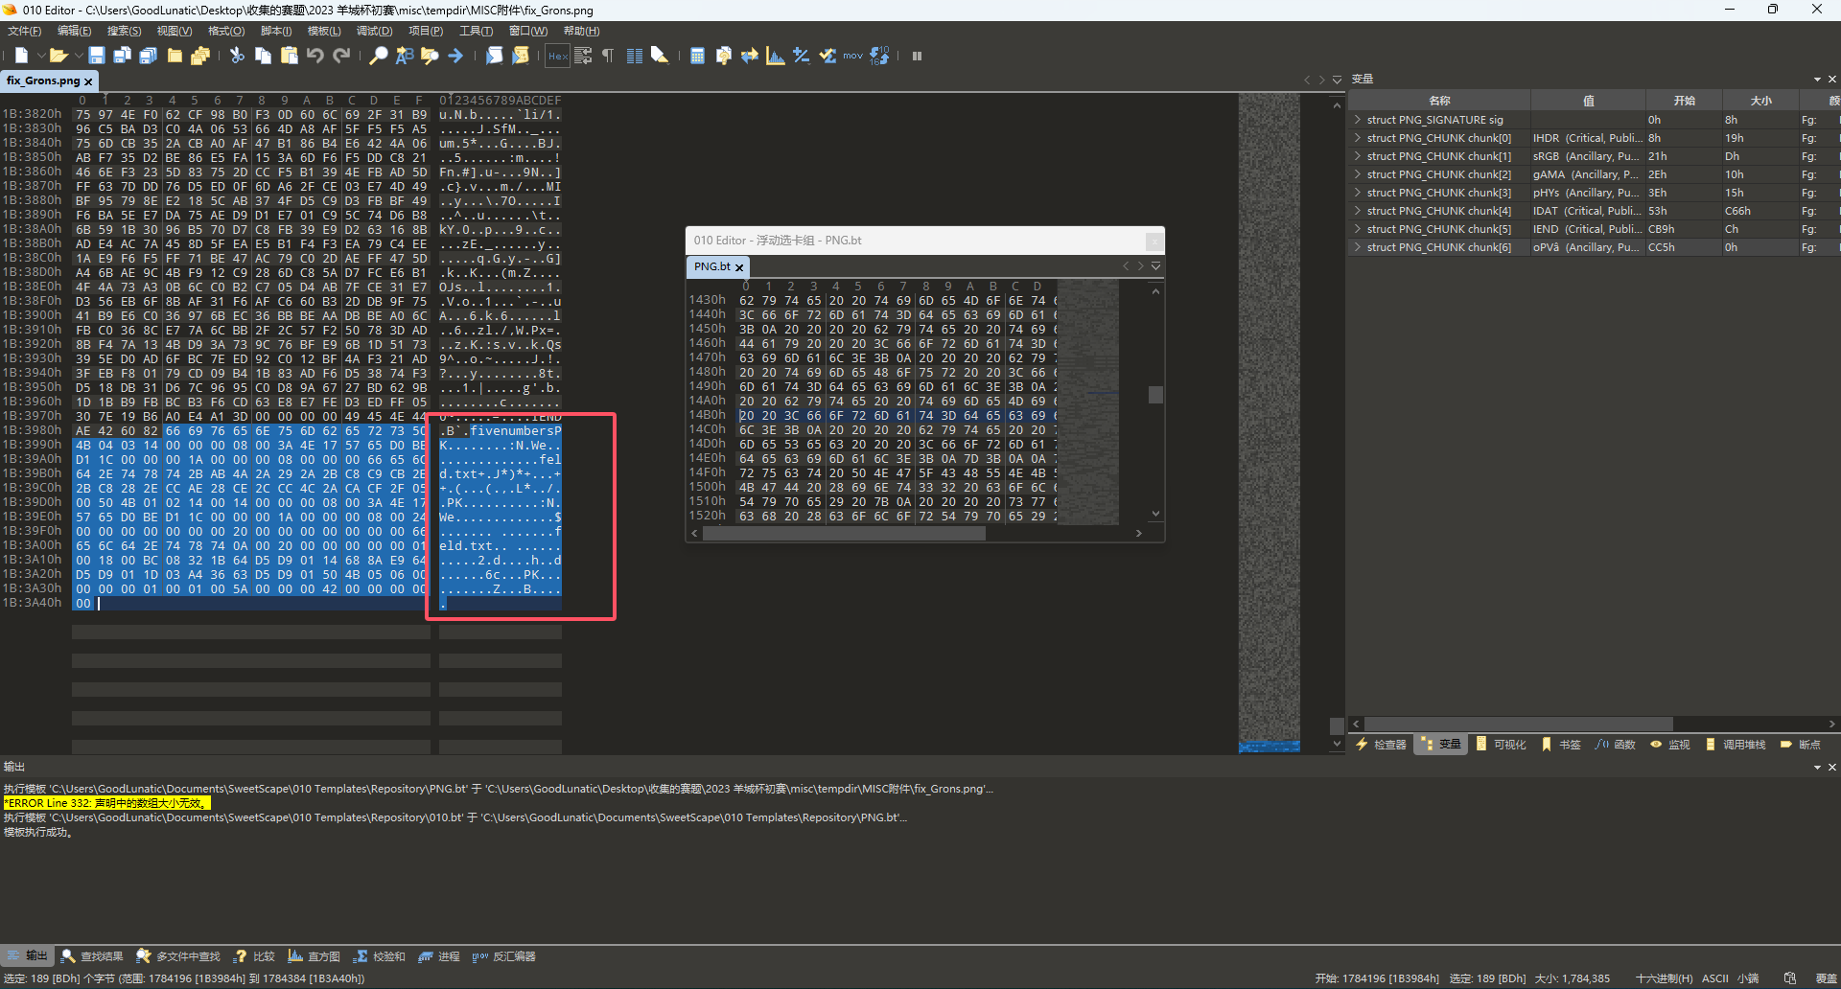Open the 多文件中查找 bottom tab
The height and width of the screenshot is (989, 1841).
pyautogui.click(x=178, y=956)
